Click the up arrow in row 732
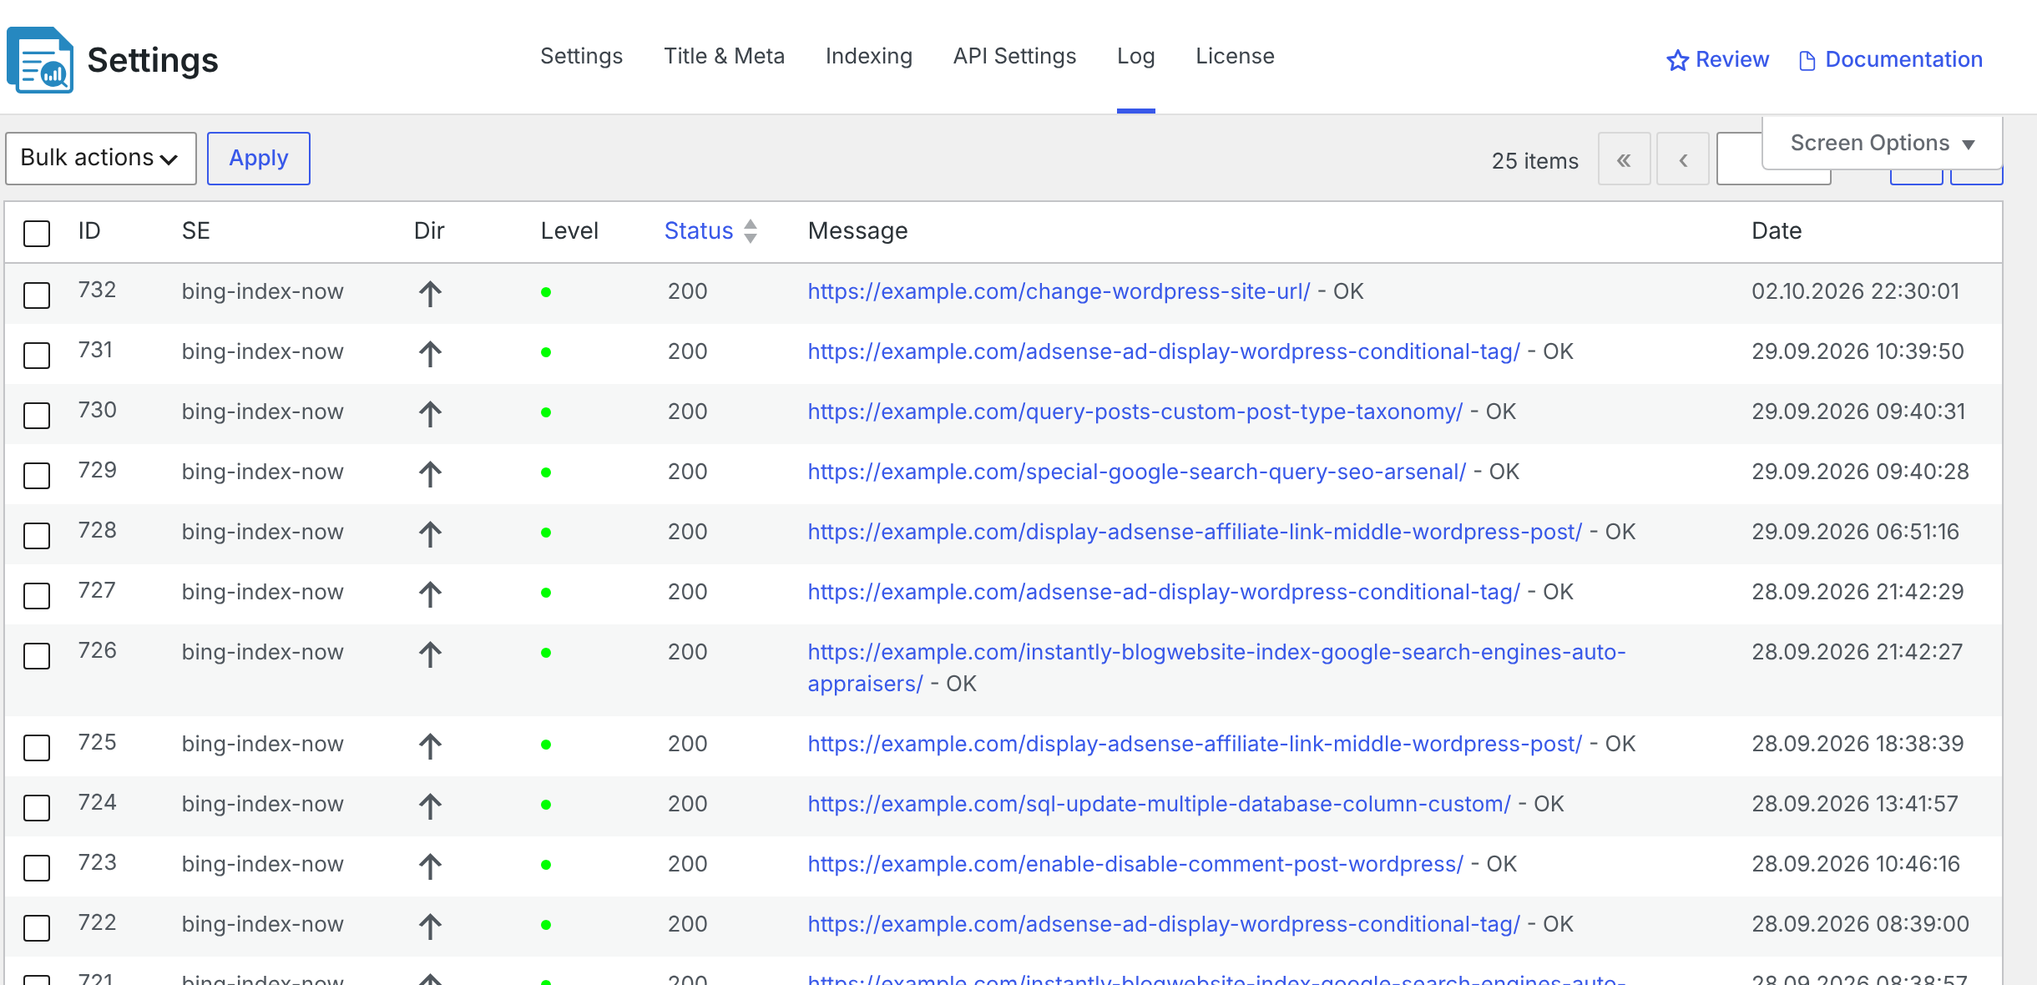2037x985 pixels. pyautogui.click(x=430, y=293)
